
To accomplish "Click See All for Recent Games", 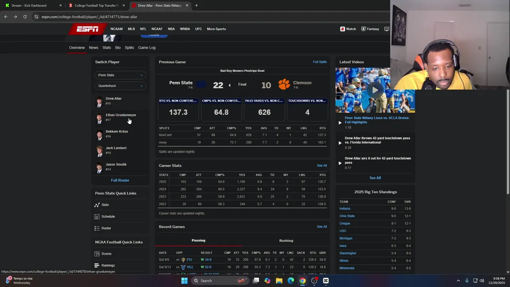I will click(x=322, y=227).
